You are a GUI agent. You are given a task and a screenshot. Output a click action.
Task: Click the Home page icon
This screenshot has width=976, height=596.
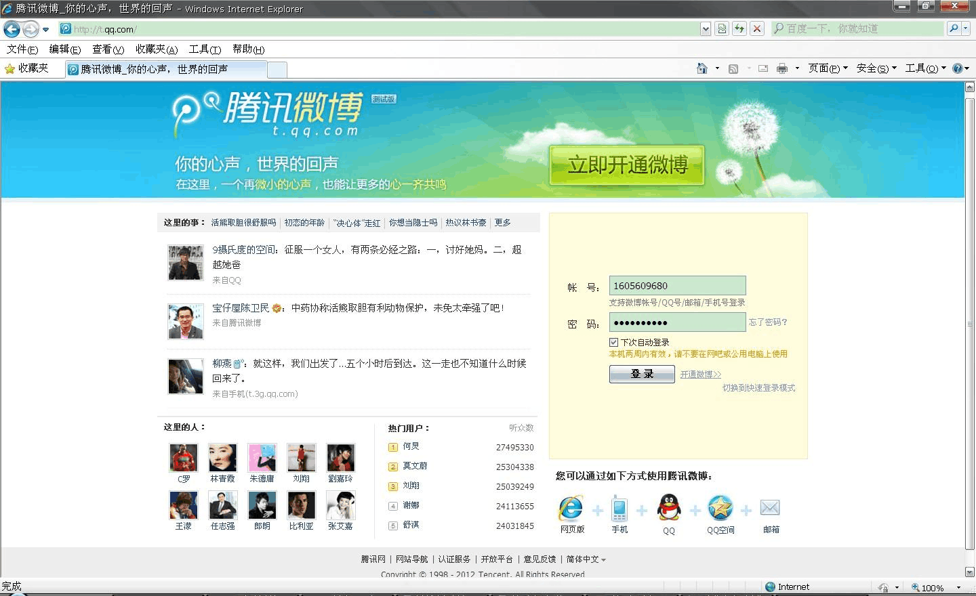702,68
